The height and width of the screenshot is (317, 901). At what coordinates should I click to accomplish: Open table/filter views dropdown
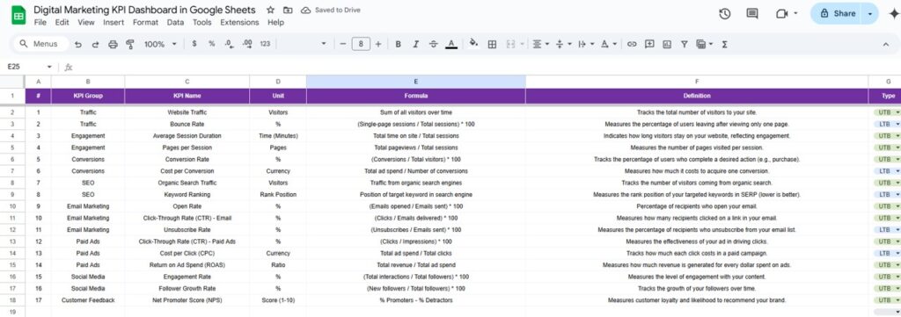(704, 44)
